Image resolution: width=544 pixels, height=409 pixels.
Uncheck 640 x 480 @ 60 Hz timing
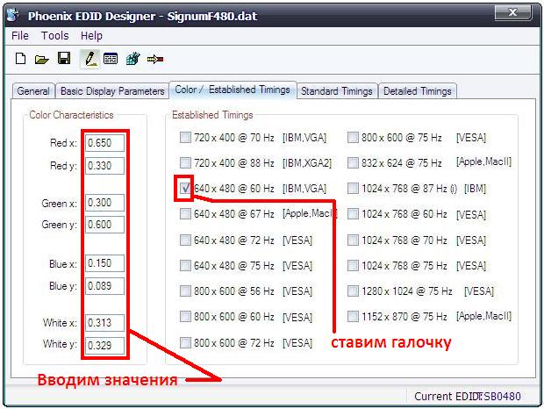pos(184,188)
